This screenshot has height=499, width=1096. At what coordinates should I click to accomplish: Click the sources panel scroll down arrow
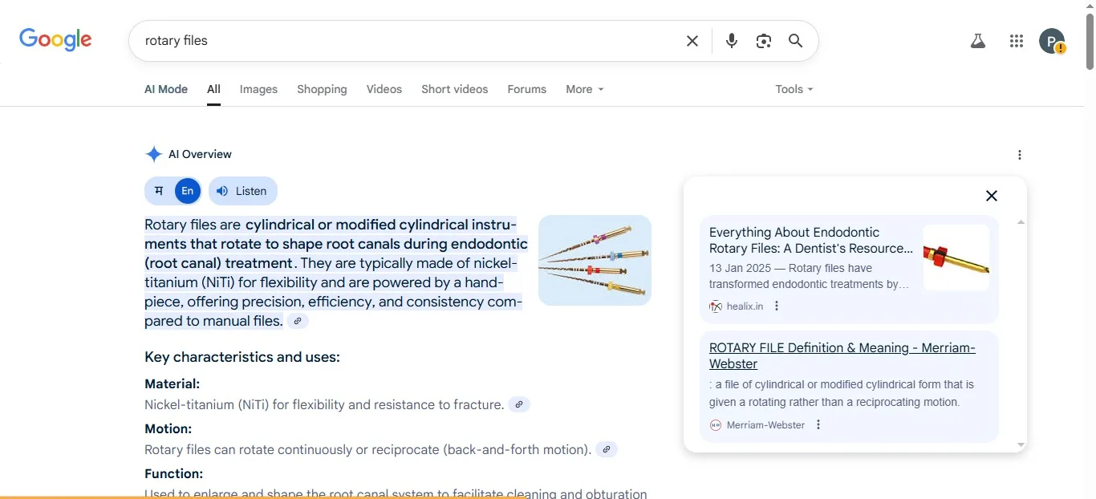point(1021,444)
